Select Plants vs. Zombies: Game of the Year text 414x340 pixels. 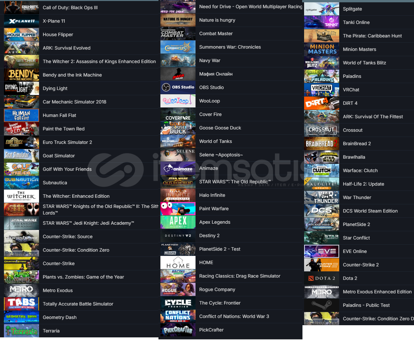tap(83, 277)
